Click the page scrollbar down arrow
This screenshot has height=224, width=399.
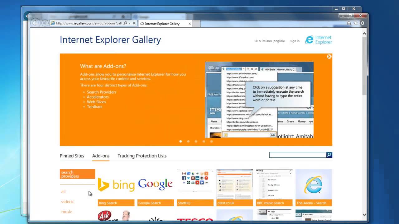pos(364,214)
